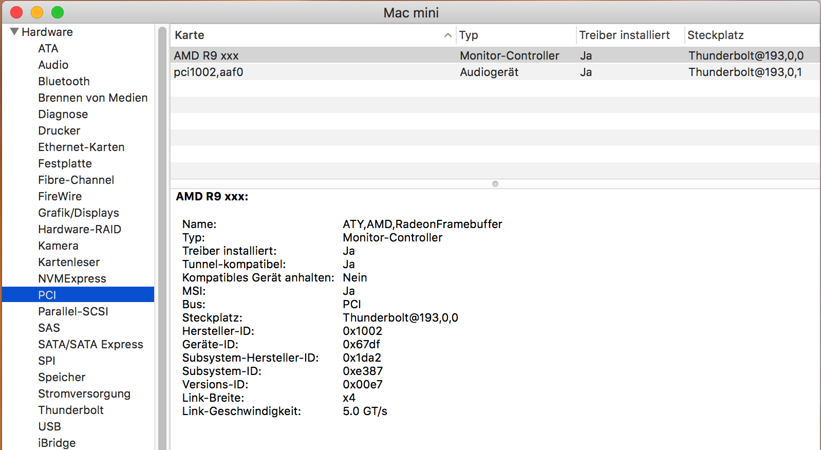Screen dimensions: 821x450
Task: Click the Hersteller-ID value 0x1002
Action: (x=362, y=331)
